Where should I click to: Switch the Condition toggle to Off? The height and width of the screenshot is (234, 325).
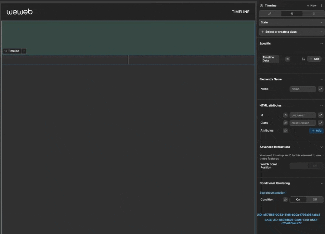pos(315,200)
